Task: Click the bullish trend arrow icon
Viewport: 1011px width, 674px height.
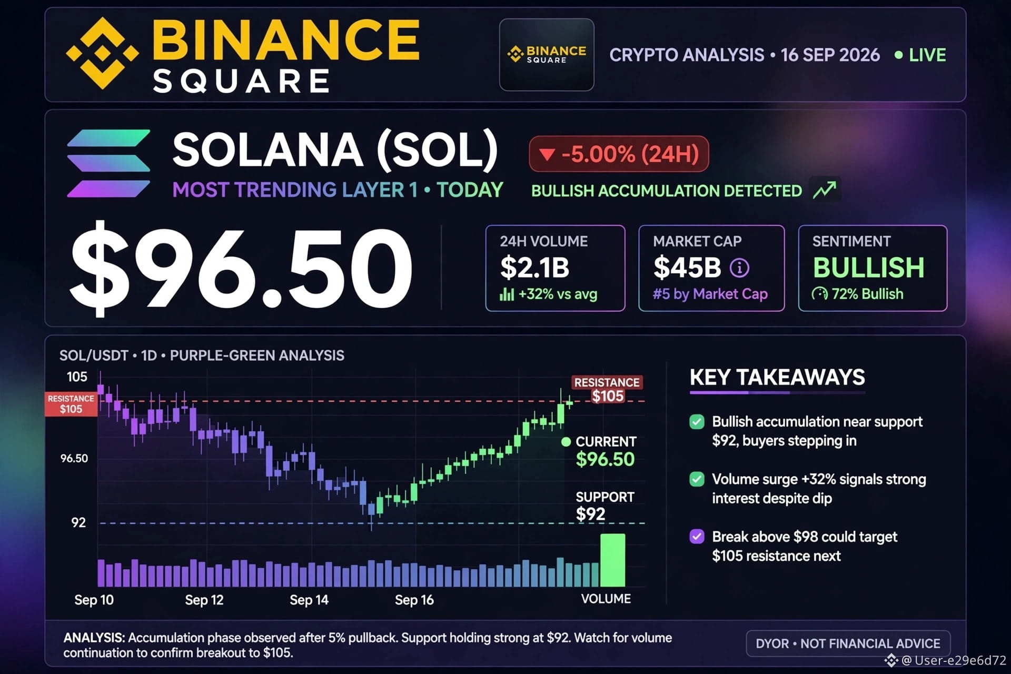Action: click(x=825, y=190)
